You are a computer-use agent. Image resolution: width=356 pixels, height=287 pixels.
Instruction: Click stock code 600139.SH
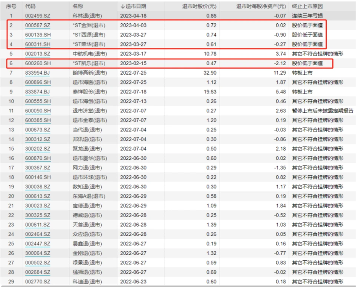(37, 35)
